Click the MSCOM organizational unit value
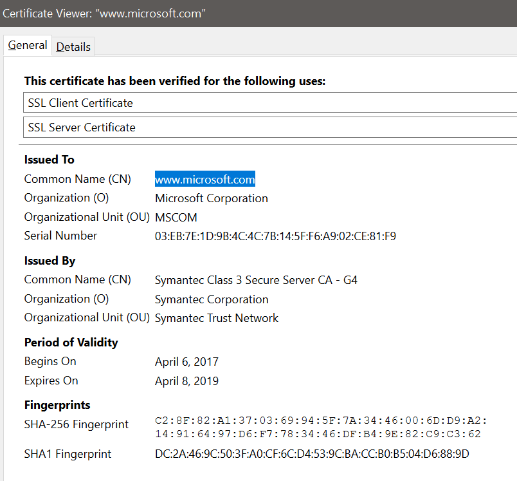Image resolution: width=517 pixels, height=481 pixels. click(x=176, y=217)
